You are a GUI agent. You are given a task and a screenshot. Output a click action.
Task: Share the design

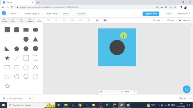click(171, 20)
